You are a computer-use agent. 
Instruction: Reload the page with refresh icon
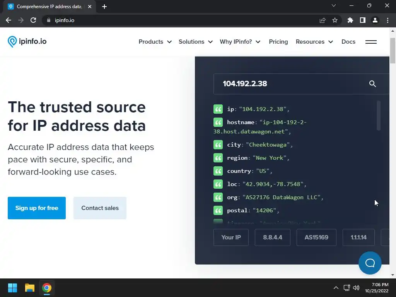33,20
